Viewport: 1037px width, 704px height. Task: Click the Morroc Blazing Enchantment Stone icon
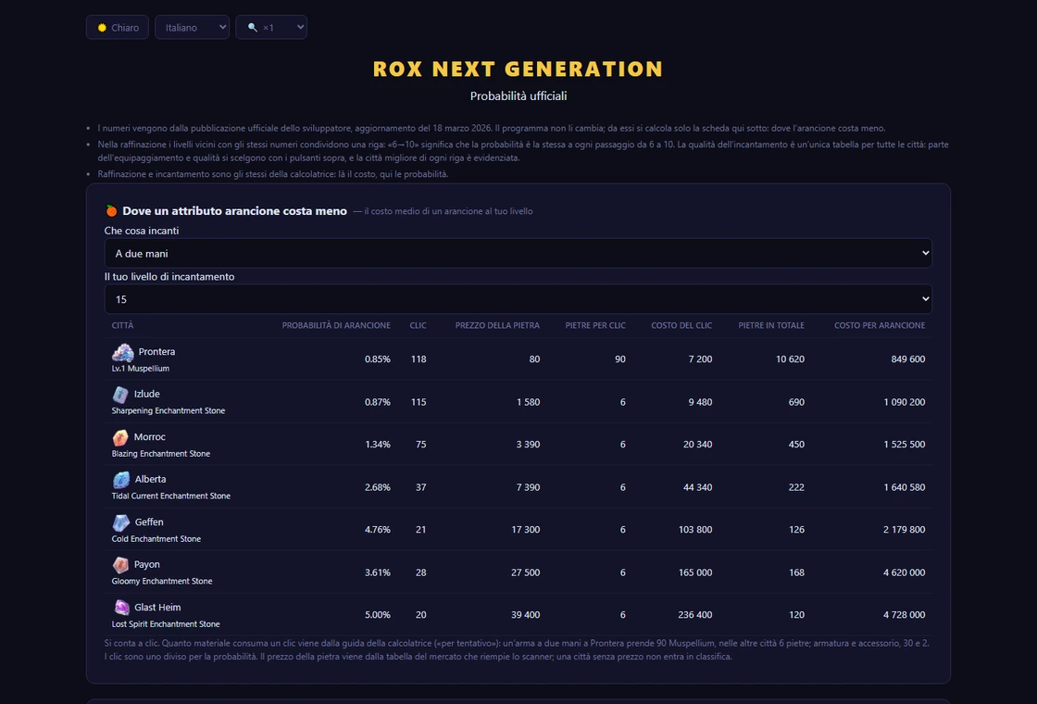120,437
